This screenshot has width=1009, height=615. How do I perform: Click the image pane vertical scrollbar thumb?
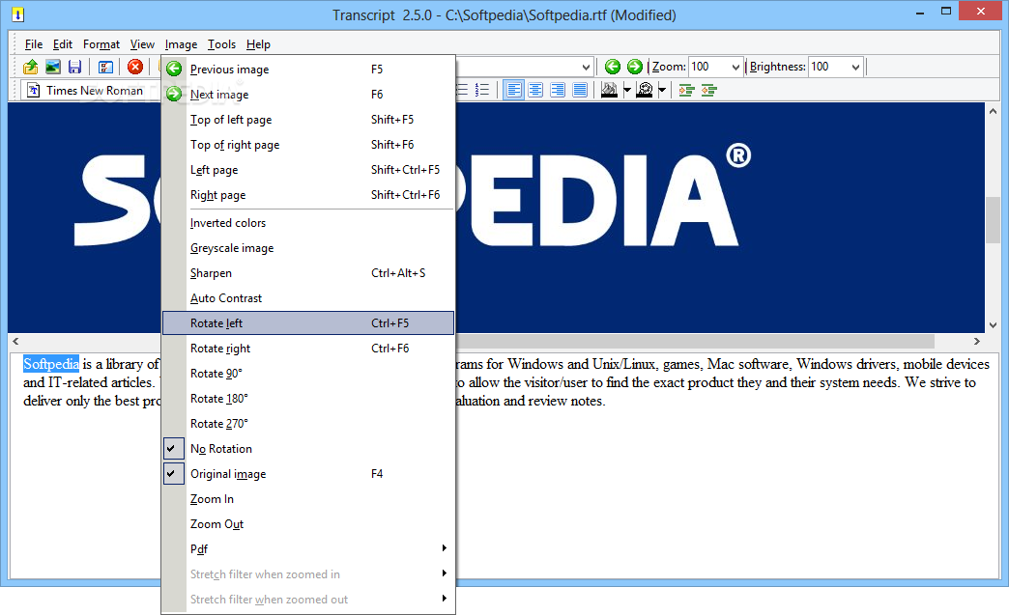tap(993, 220)
